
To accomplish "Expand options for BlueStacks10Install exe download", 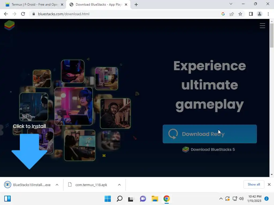I will (57, 185).
